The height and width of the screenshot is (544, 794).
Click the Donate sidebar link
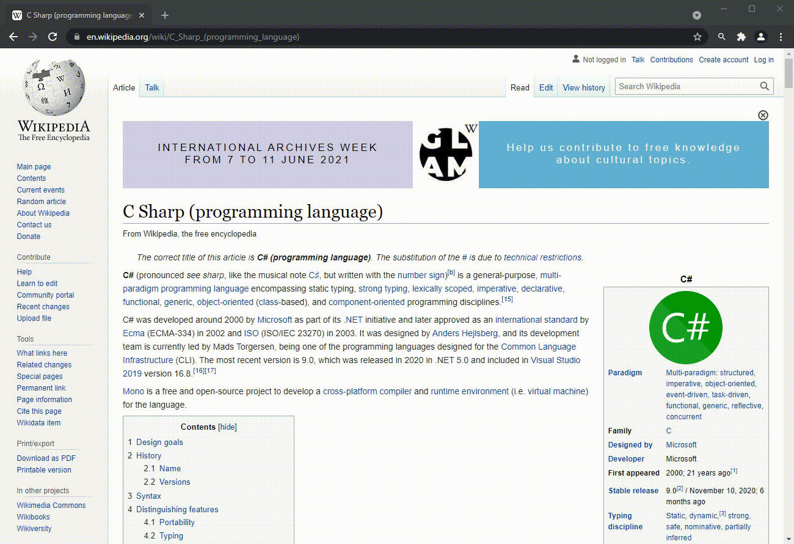[29, 237]
